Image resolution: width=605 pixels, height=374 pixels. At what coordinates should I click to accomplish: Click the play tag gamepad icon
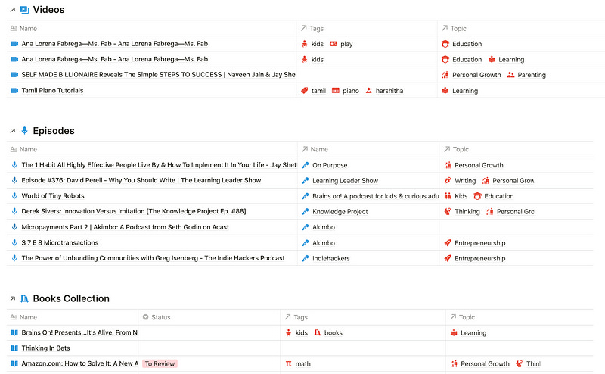[334, 44]
